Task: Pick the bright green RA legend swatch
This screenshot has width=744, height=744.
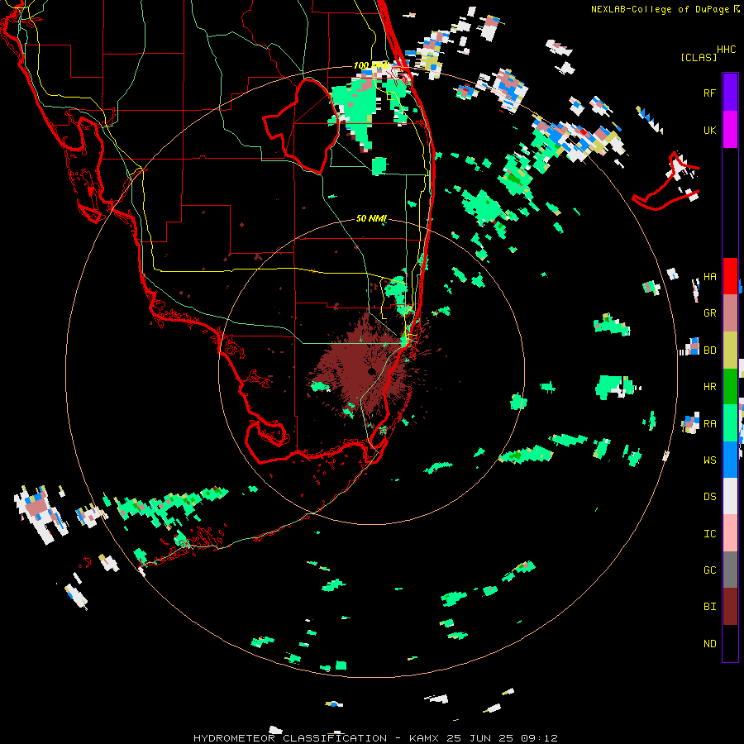Action: [x=730, y=423]
